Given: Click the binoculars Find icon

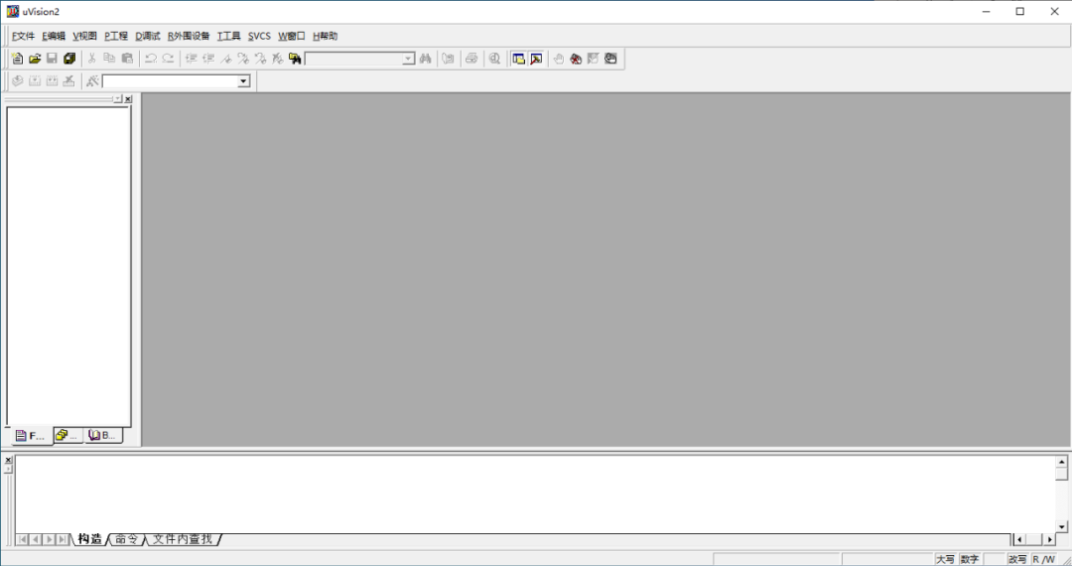Looking at the screenshot, I should pyautogui.click(x=425, y=59).
